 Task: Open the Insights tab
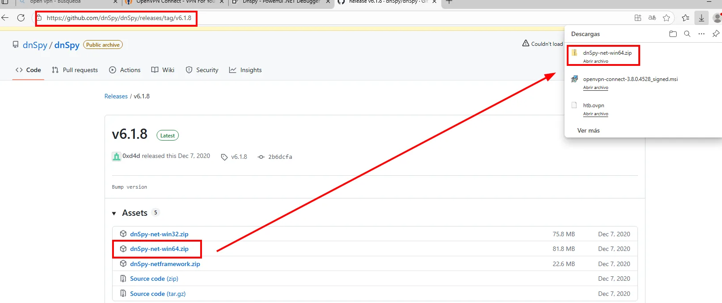pyautogui.click(x=246, y=70)
